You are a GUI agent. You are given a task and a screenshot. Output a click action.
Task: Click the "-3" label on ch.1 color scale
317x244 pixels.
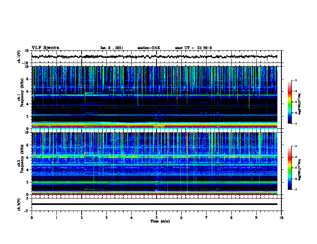[295, 81]
